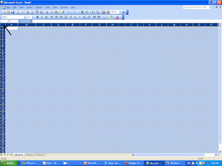Decrease decimal places
222x166 pixels.
[89, 17]
